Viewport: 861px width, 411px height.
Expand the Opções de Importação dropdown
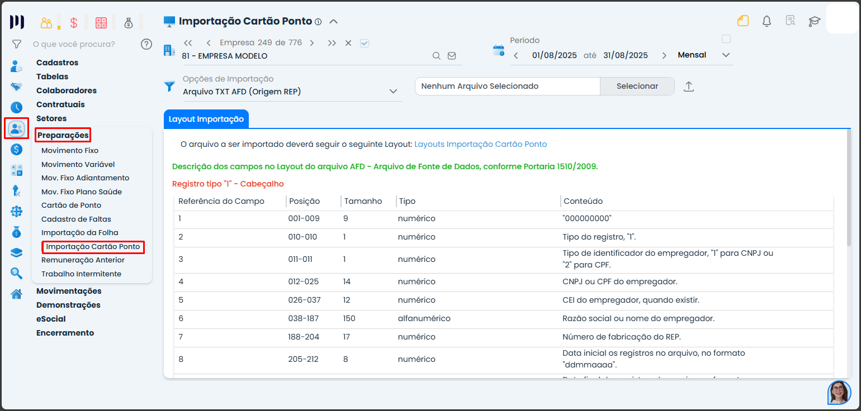pos(393,91)
